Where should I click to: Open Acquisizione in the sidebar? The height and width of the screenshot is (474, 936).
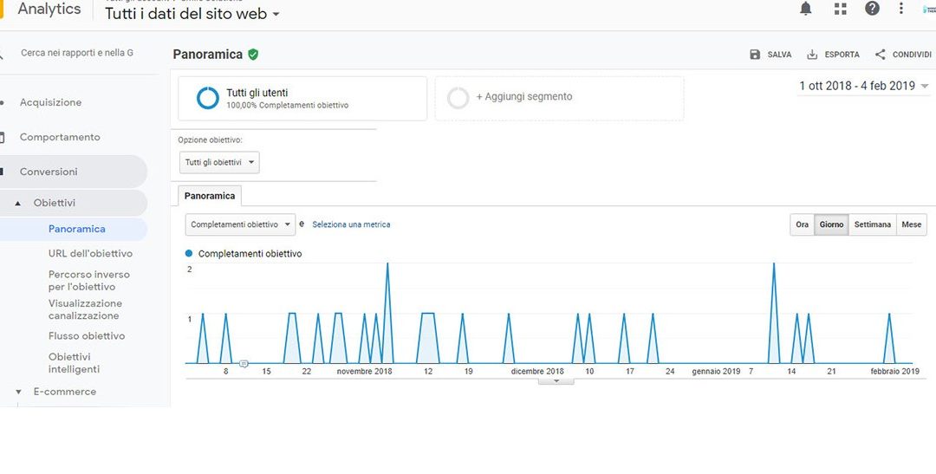51,102
